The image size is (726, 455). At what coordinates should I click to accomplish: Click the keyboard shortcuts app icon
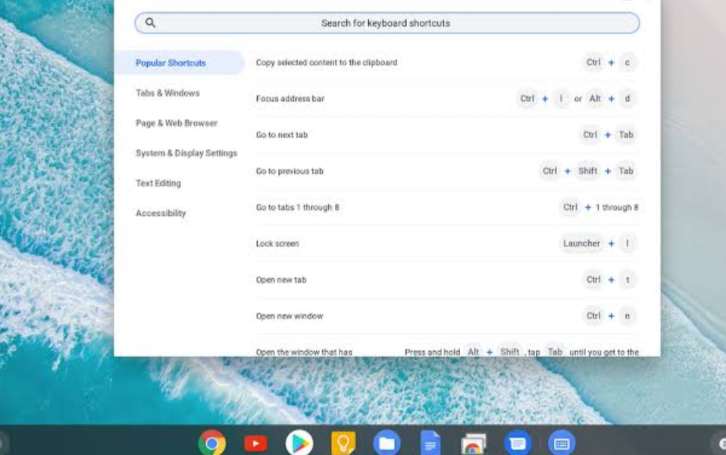pyautogui.click(x=562, y=443)
